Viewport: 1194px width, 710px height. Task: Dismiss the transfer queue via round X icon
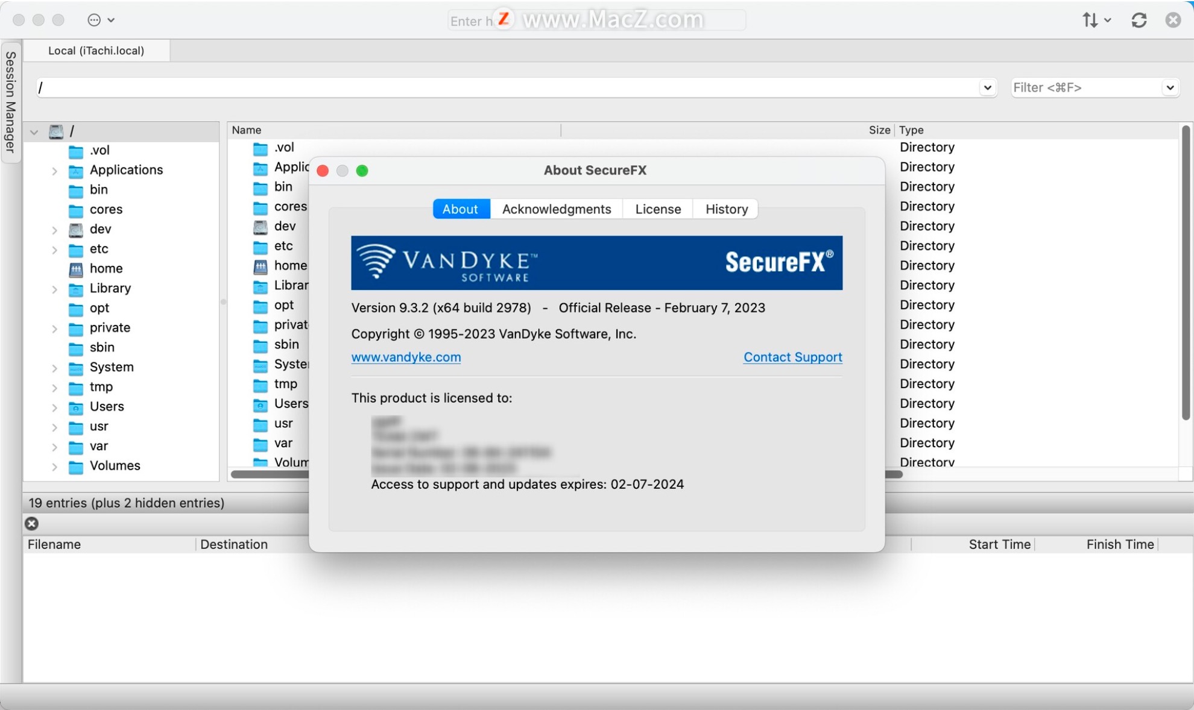(x=32, y=523)
